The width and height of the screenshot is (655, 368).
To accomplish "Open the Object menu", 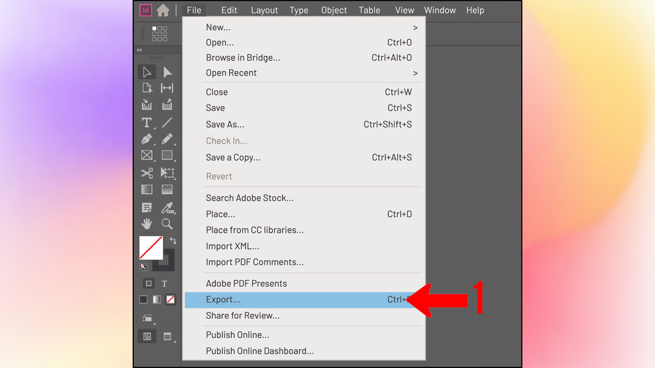I will (334, 10).
